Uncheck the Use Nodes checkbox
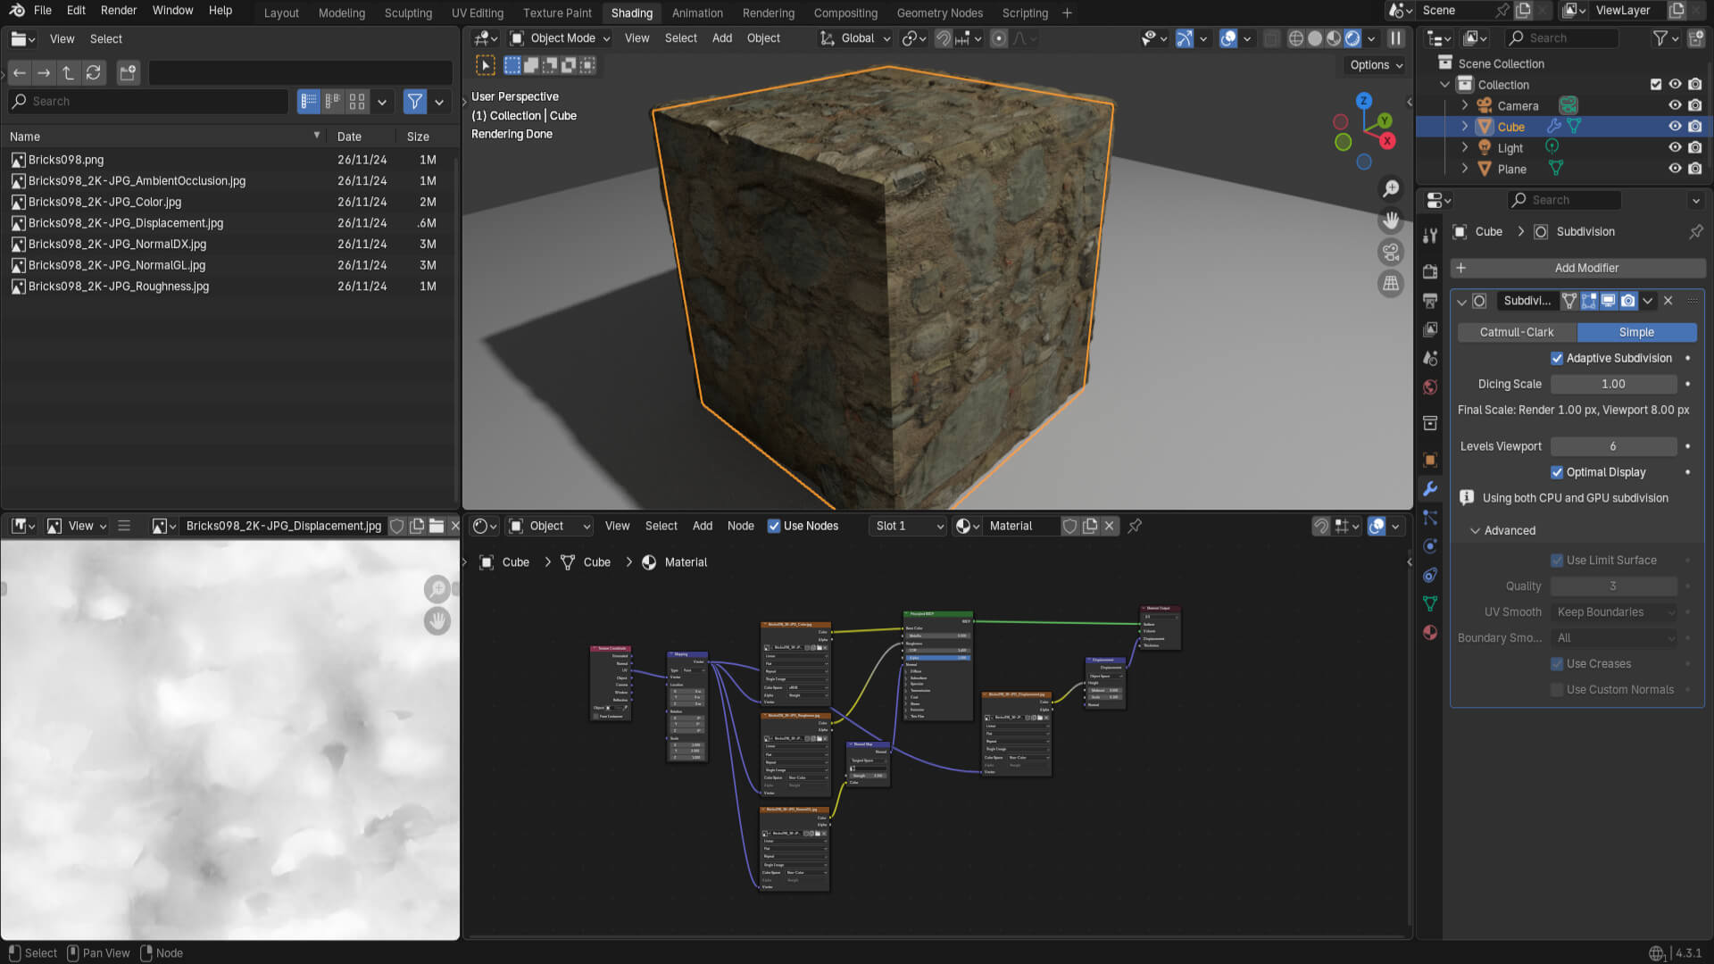 point(774,526)
